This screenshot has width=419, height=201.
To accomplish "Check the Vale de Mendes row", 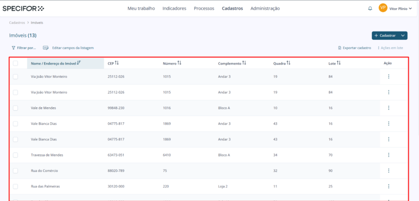I will 16,108.
